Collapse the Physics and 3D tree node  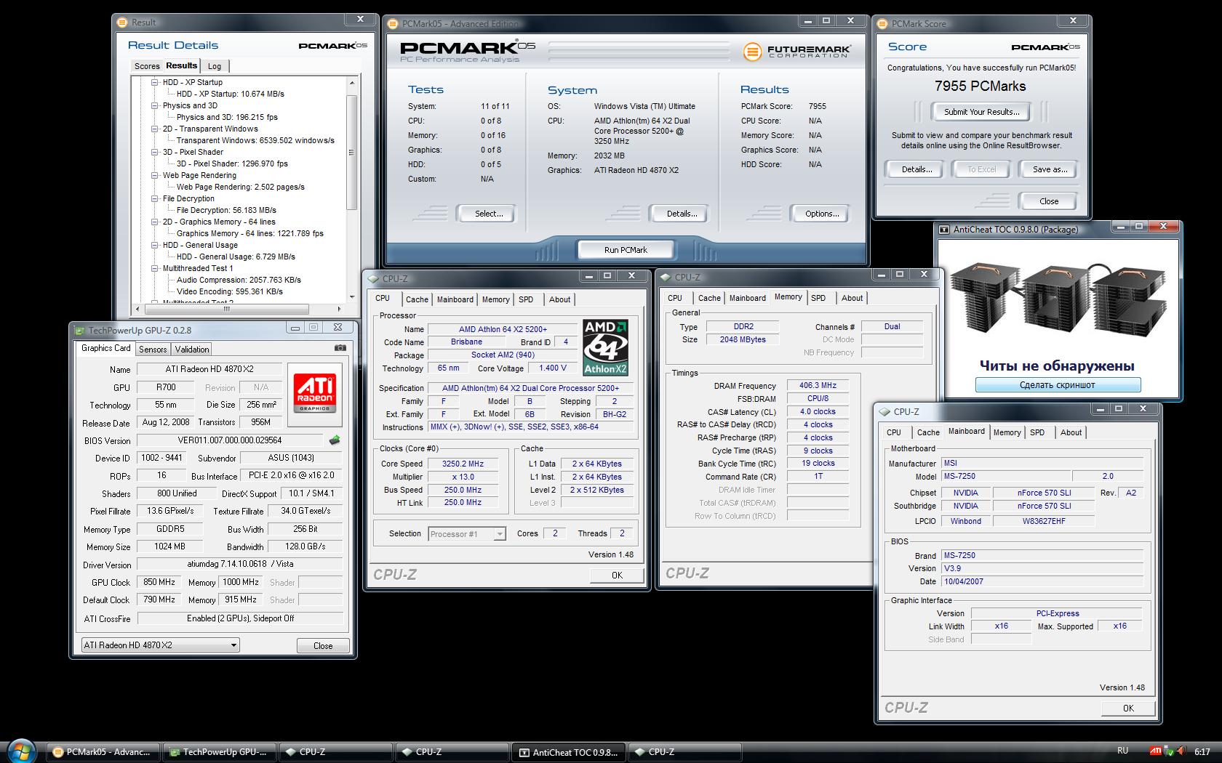[154, 105]
